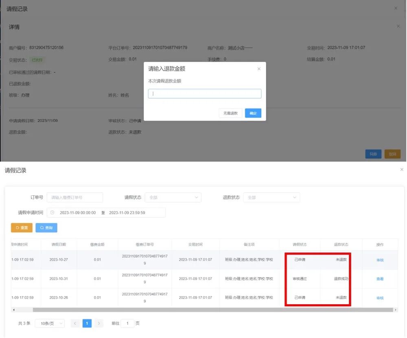Edit end time 2023-11-09 23:59:59

(127, 213)
